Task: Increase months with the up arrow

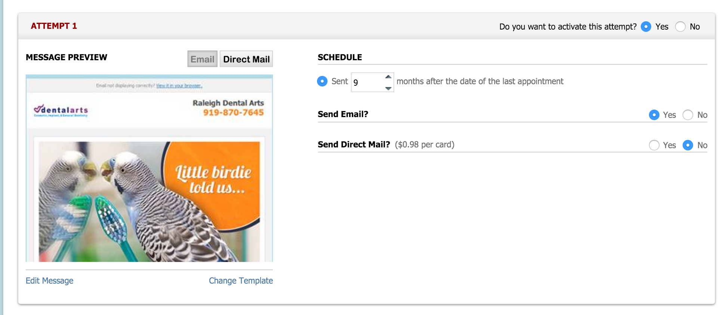Action: pyautogui.click(x=388, y=77)
